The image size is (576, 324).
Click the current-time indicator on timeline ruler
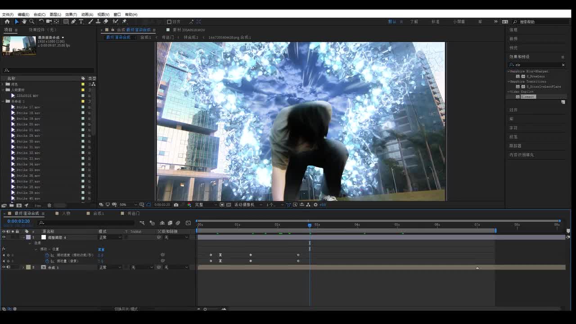[310, 225]
